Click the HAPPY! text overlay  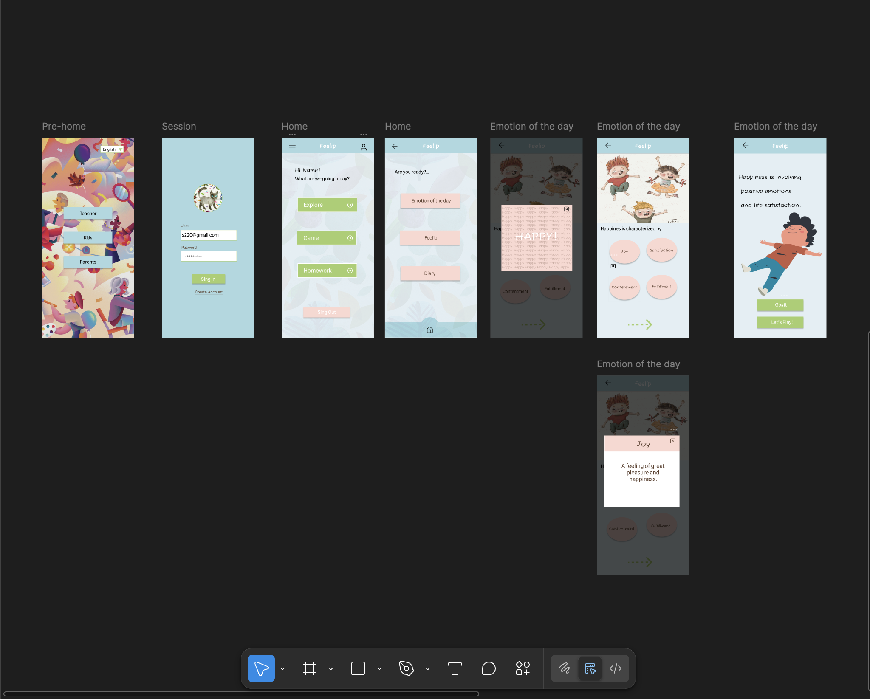click(537, 237)
